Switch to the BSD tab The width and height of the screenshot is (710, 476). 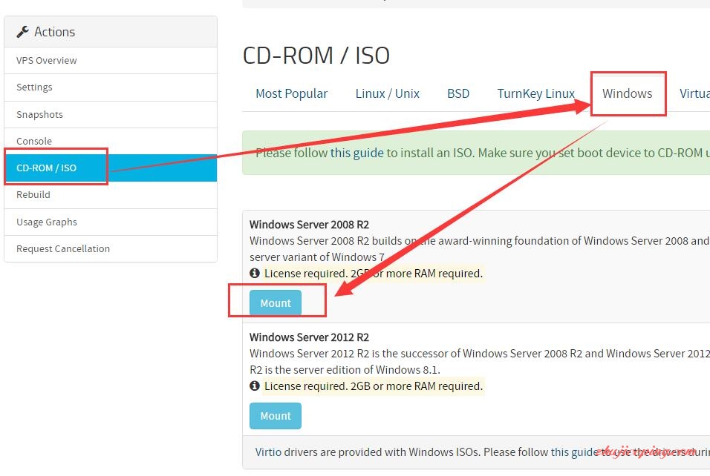[x=458, y=93]
